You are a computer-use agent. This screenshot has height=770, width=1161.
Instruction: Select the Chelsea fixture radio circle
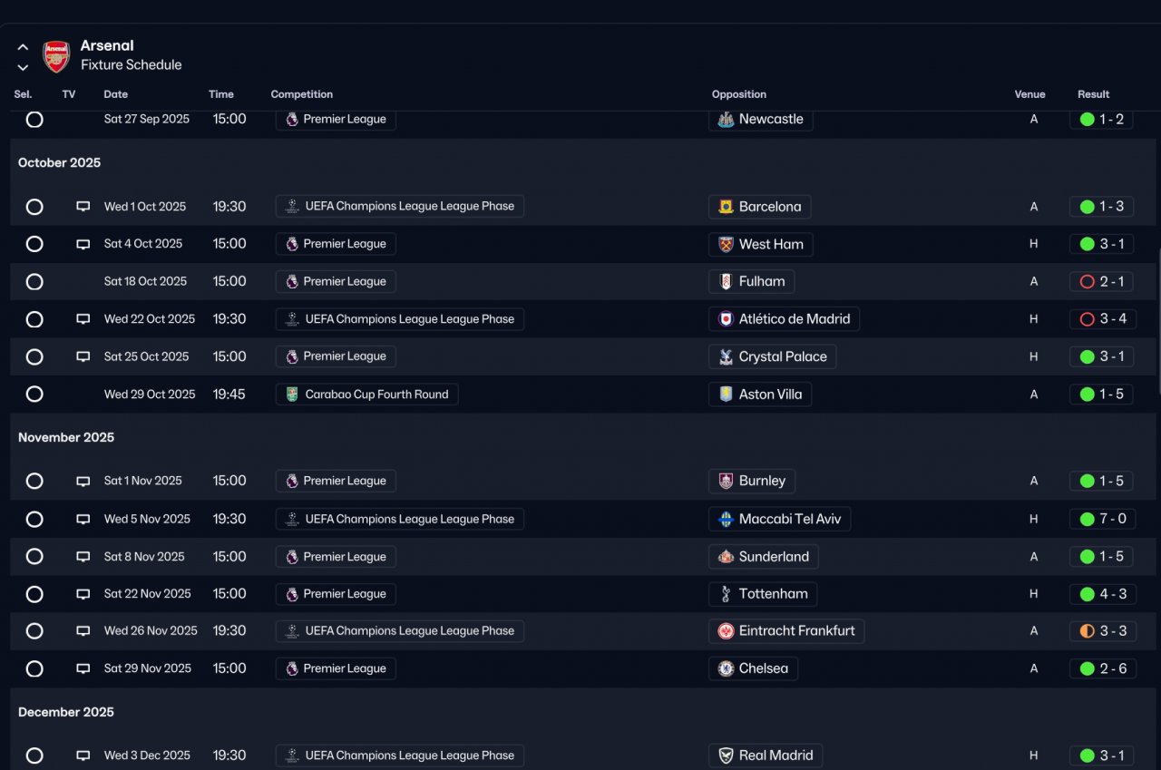pyautogui.click(x=34, y=668)
